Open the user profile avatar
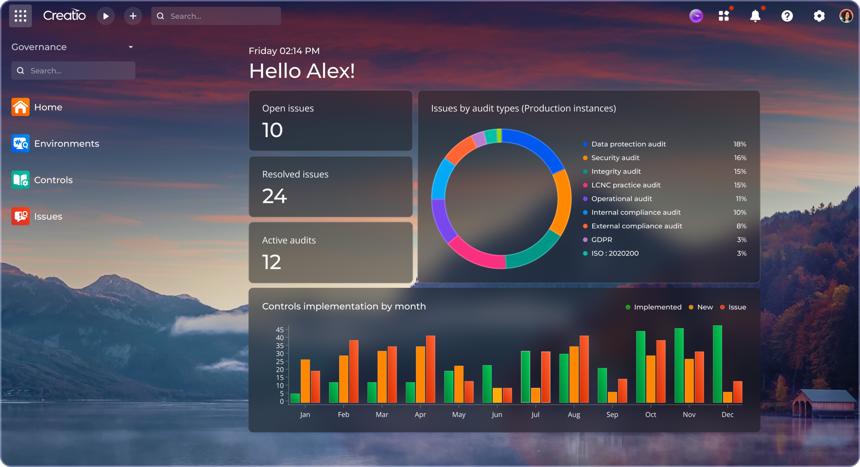The image size is (860, 467). (x=847, y=16)
